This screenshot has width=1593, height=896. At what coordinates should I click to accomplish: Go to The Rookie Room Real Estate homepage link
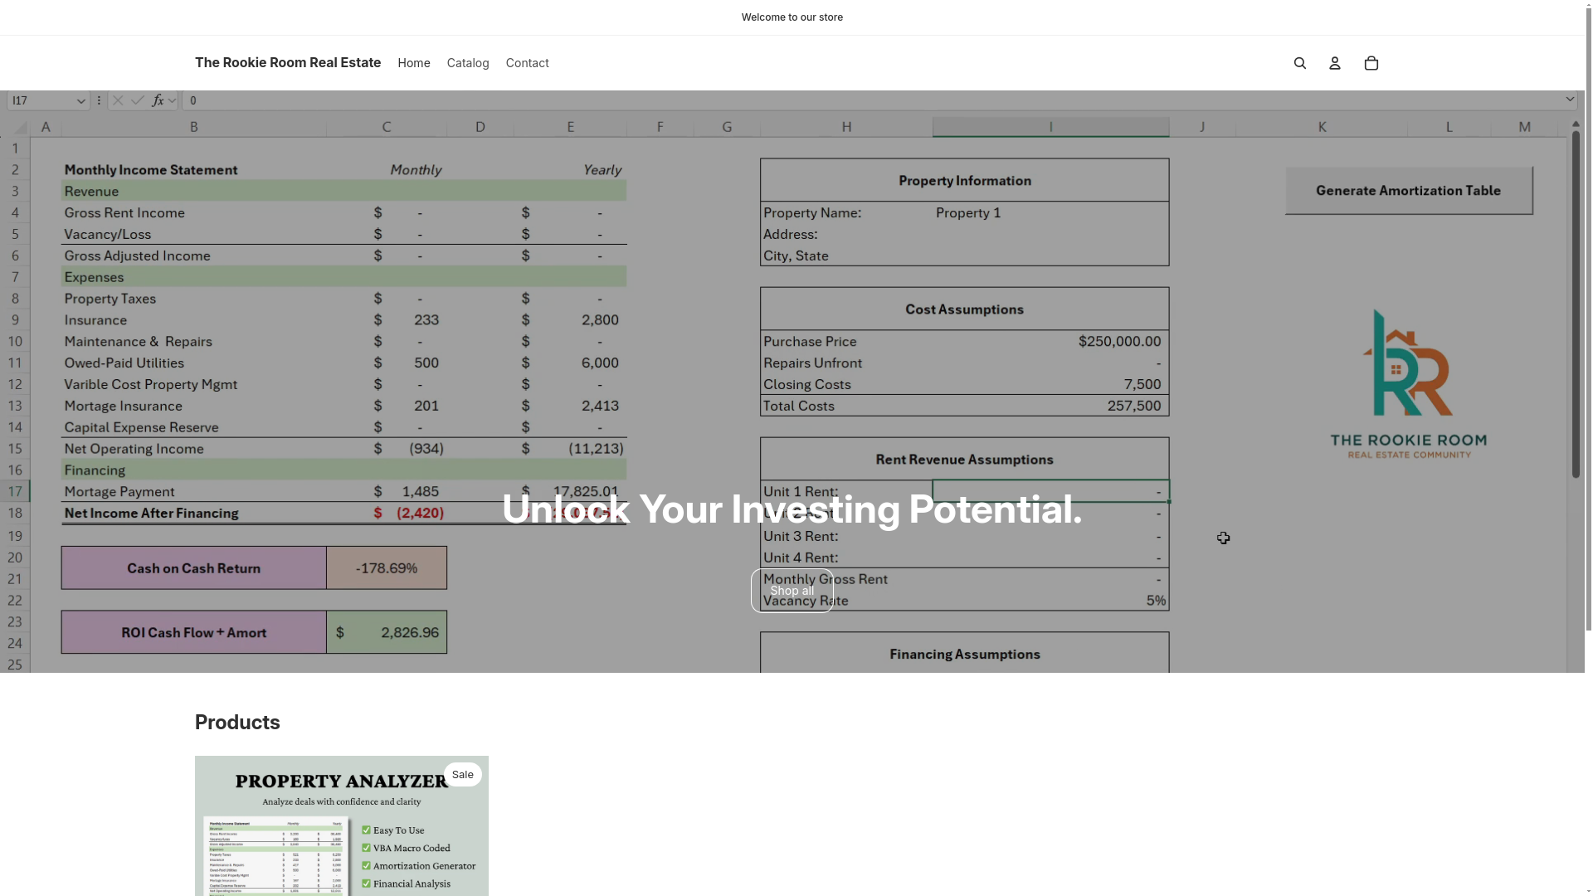288,62
